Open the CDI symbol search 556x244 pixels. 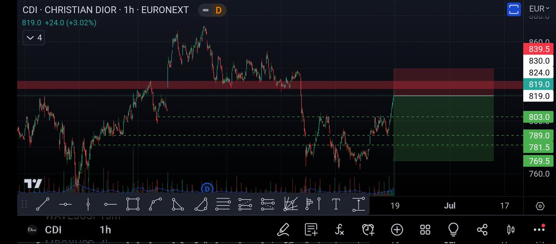coord(54,230)
